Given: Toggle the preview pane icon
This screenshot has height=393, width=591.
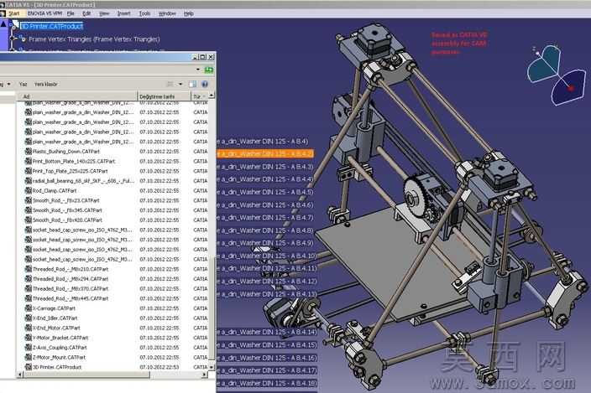Looking at the screenshot, I should tap(192, 85).
